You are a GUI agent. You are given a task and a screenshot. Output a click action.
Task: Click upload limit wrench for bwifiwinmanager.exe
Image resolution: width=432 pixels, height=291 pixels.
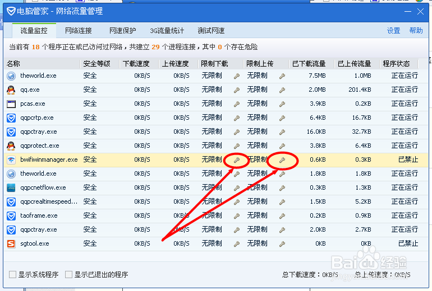[282, 160]
